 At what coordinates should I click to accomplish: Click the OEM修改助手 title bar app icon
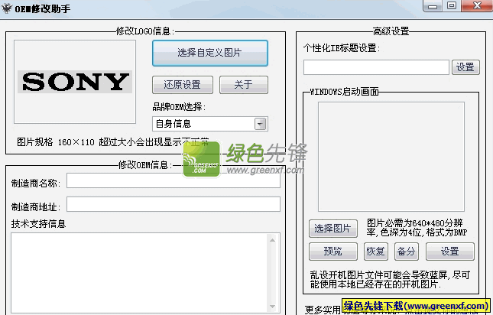(6, 8)
